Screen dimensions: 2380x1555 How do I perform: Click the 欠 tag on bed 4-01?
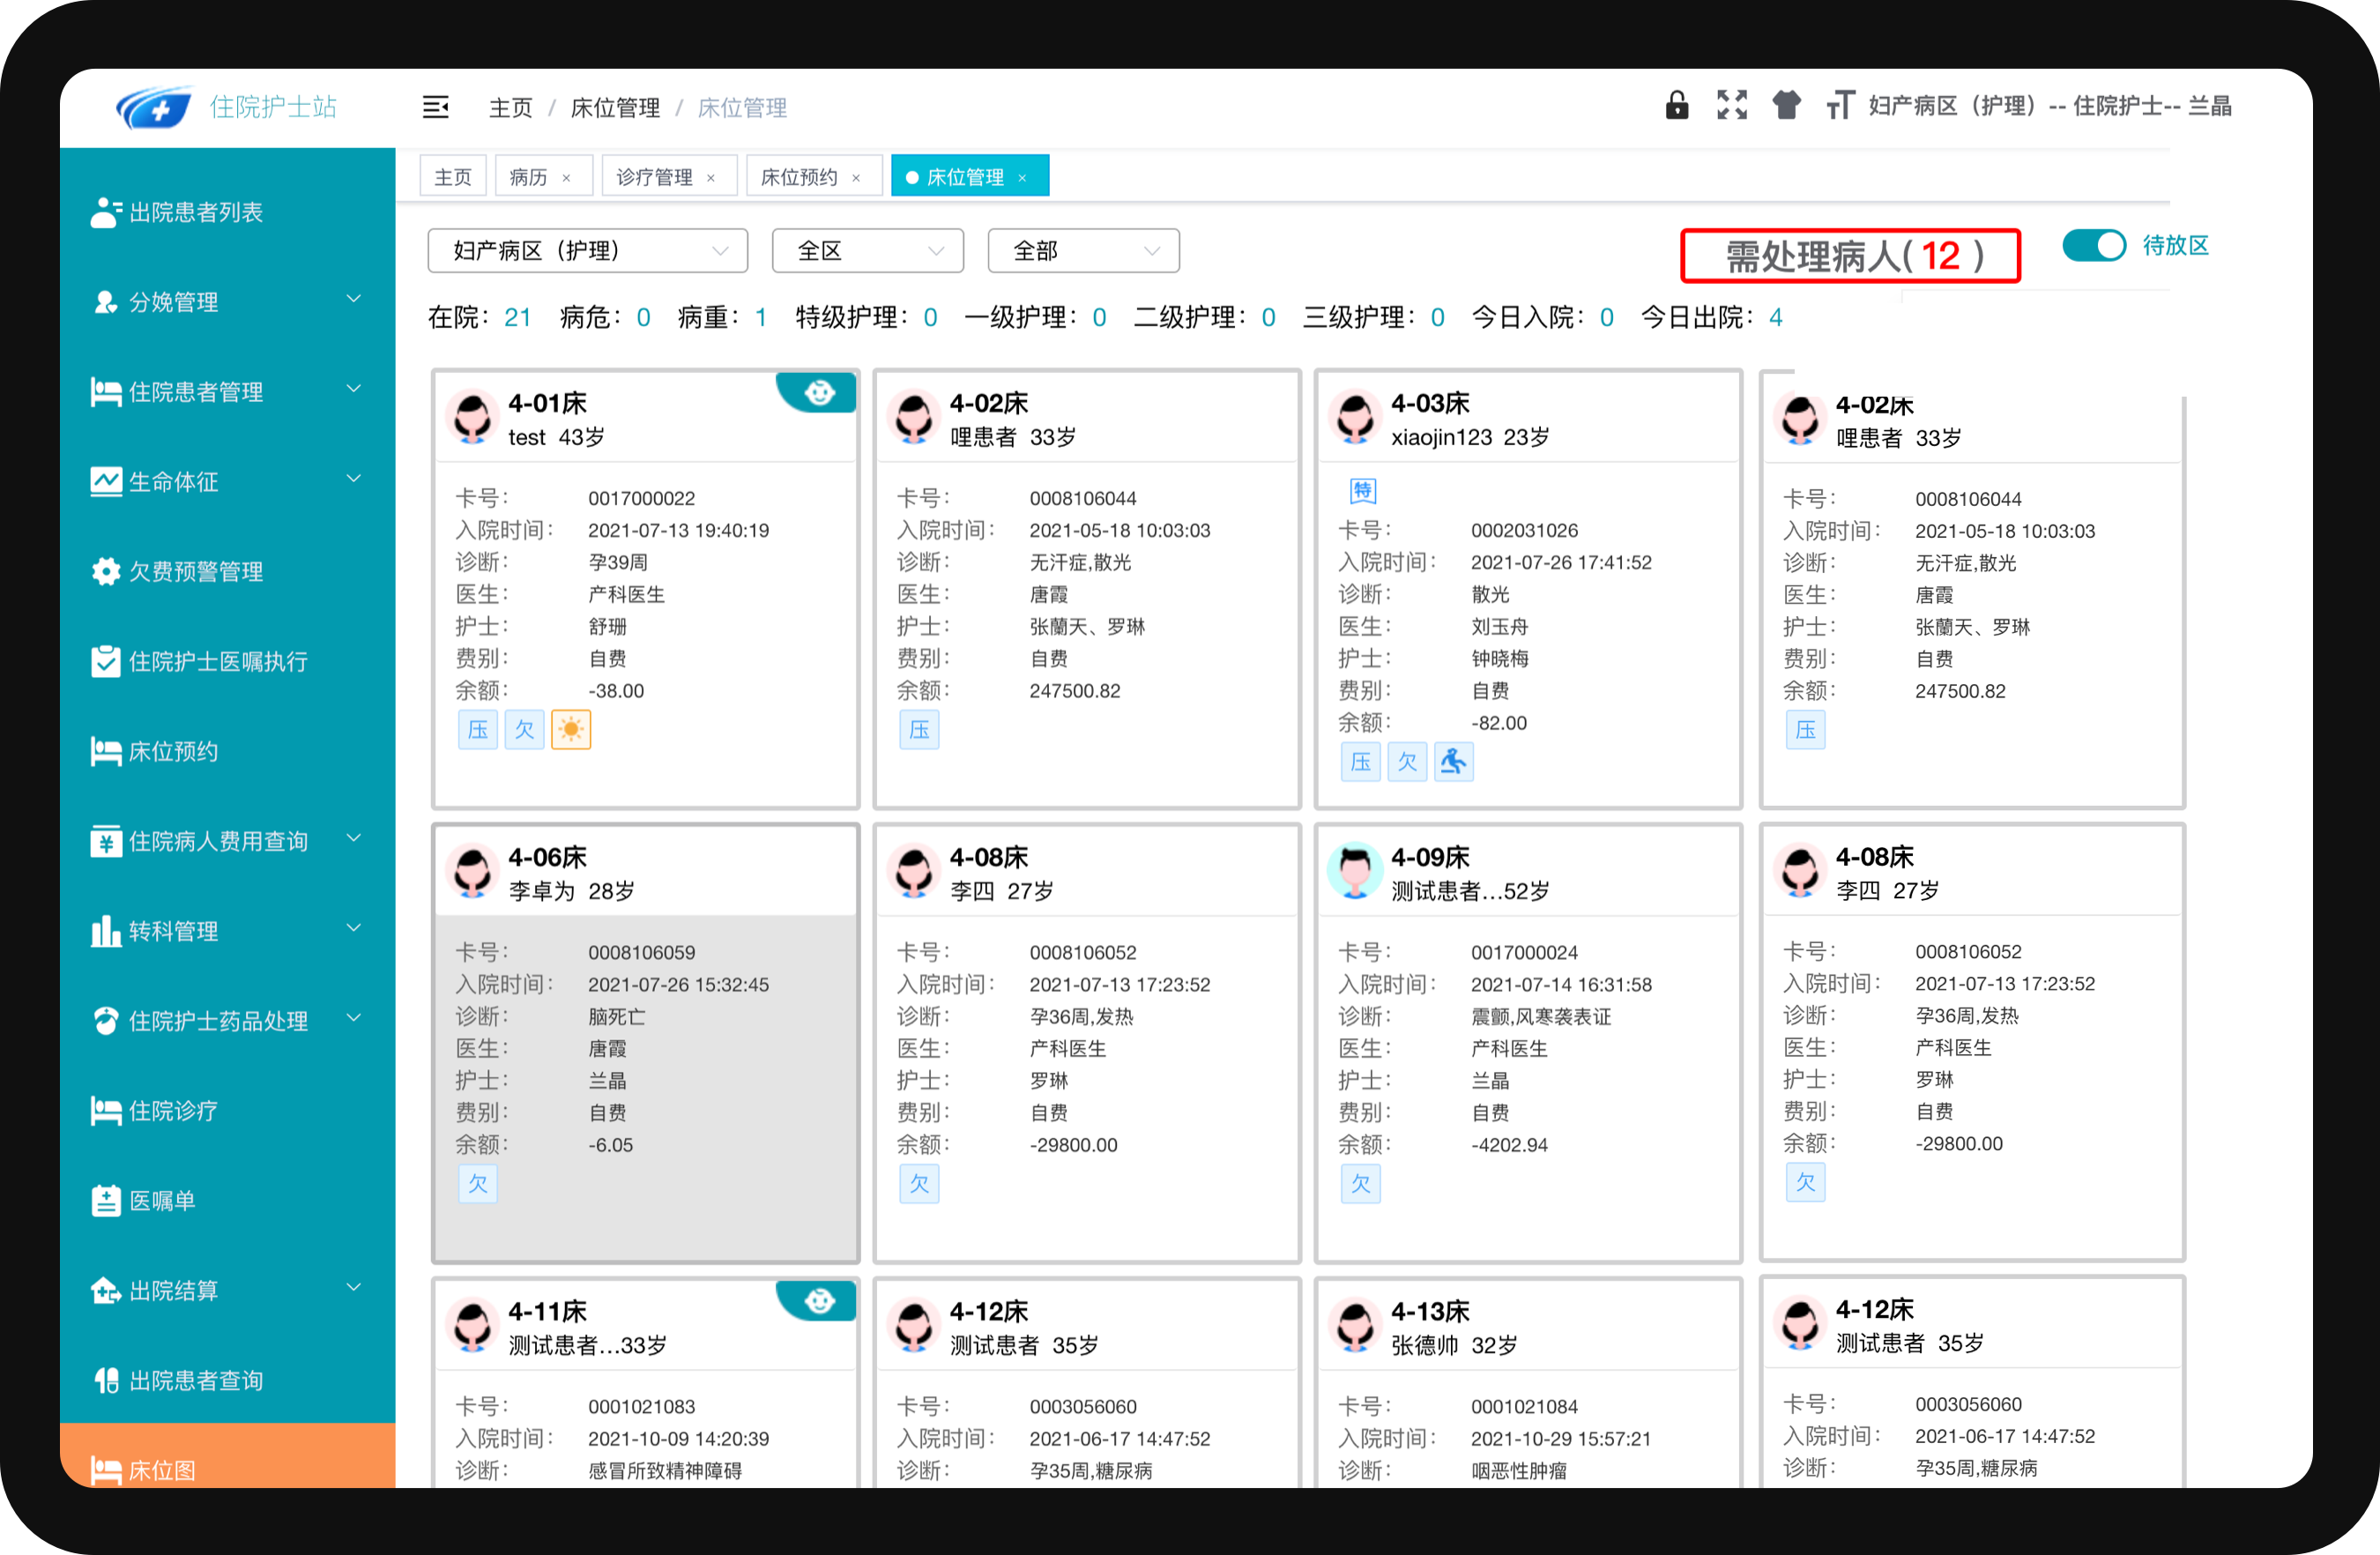(x=524, y=729)
